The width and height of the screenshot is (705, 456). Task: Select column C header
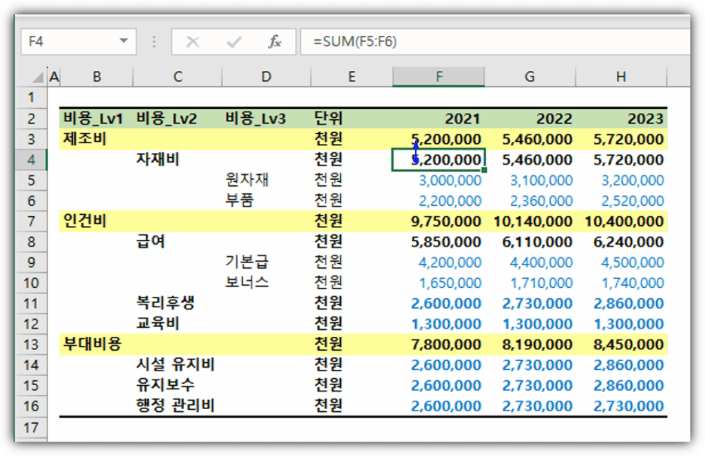[x=178, y=77]
